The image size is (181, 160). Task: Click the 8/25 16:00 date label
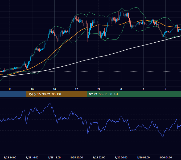pyautogui.click(x=32, y=157)
